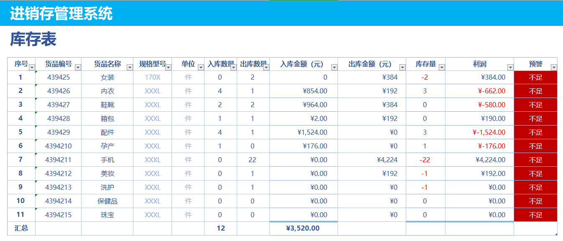The image size is (563, 241).
Task: Select the 洗护 product name cell
Action: (x=107, y=188)
